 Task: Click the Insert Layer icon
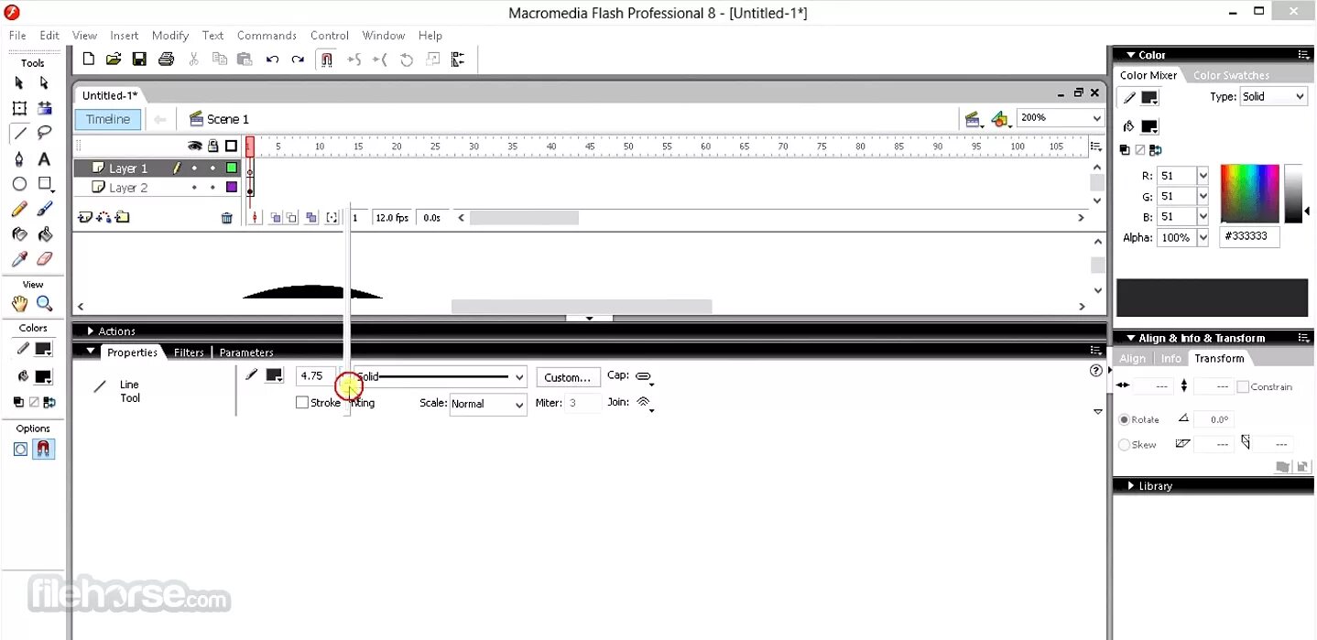86,217
